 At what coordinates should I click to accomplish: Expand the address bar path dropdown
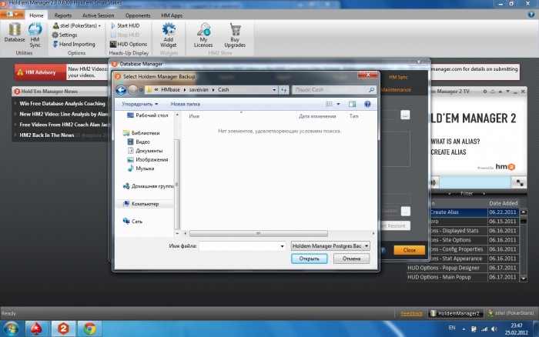(x=274, y=90)
